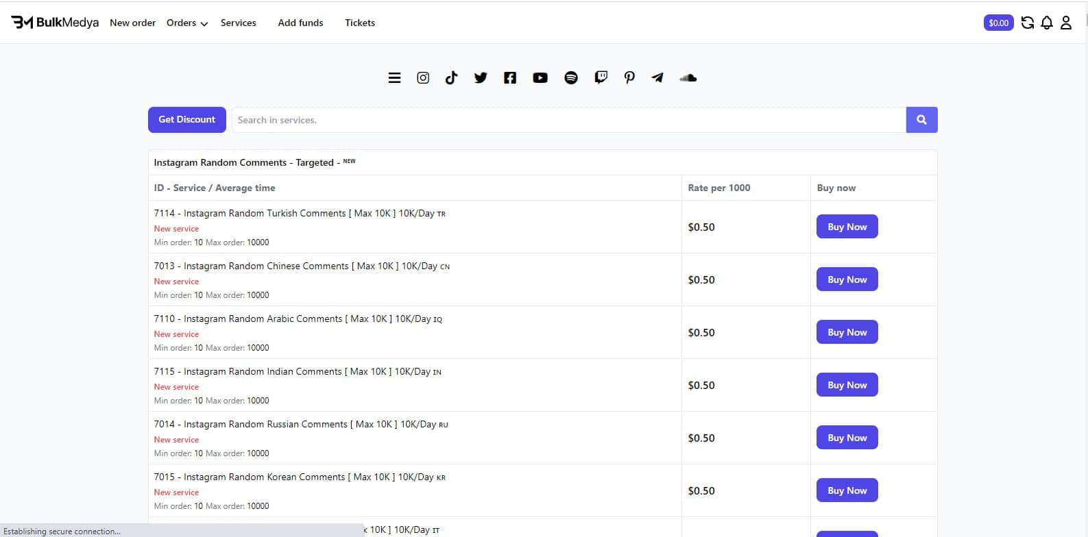The image size is (1088, 537).
Task: Open Pinterest services icon
Action: point(629,78)
